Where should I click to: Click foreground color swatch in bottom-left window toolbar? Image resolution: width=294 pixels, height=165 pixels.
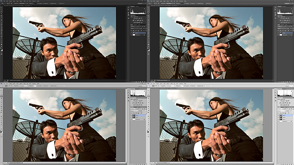tap(1, 132)
